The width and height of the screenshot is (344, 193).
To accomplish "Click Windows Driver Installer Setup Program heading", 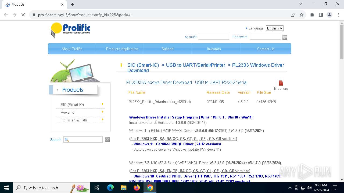I will pos(191,117).
